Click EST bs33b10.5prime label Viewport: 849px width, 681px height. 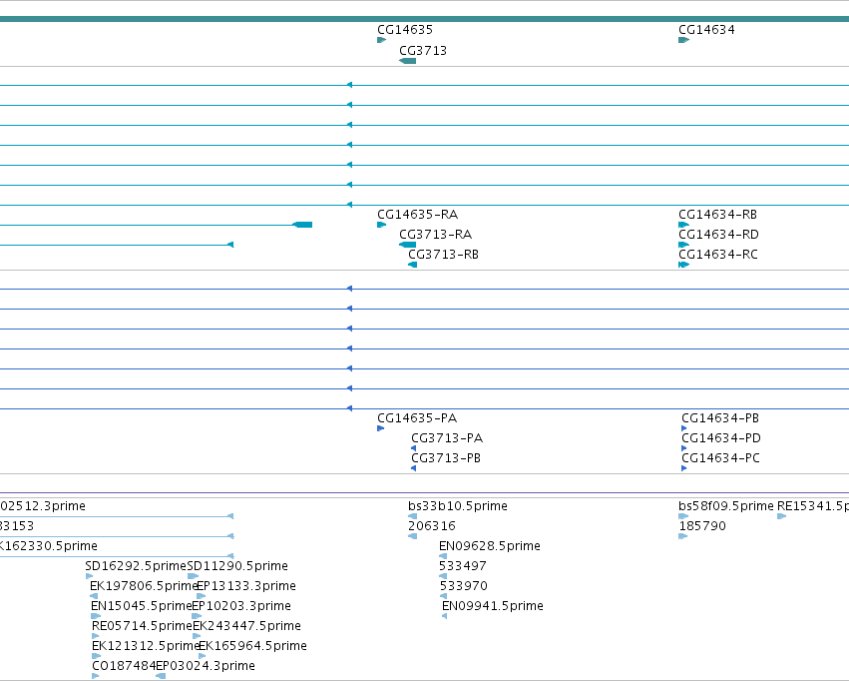[458, 506]
